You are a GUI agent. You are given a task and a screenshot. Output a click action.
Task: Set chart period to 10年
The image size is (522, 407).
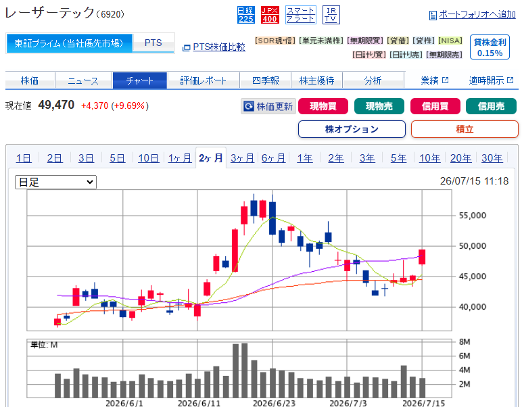[x=430, y=158]
